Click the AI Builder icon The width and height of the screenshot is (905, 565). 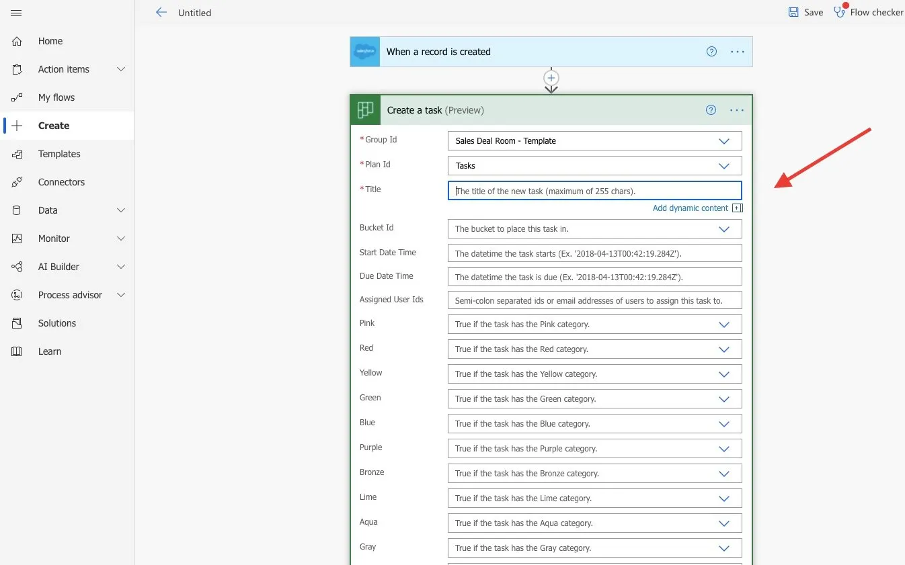coord(17,267)
